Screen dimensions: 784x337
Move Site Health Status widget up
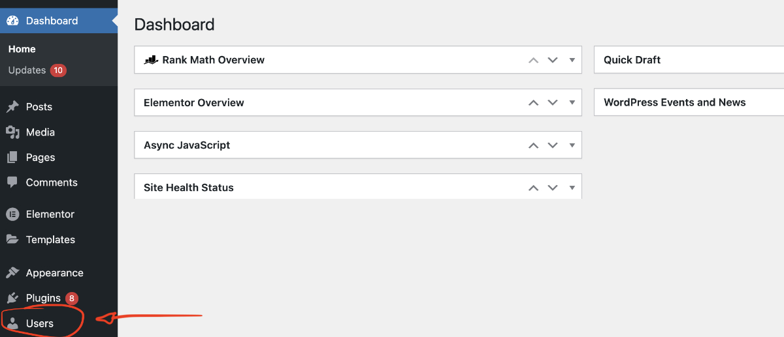[533, 188]
